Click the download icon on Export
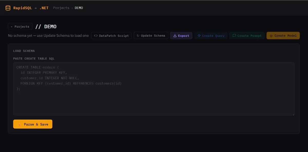Screen dimensions: 308x152 click(x=175, y=36)
